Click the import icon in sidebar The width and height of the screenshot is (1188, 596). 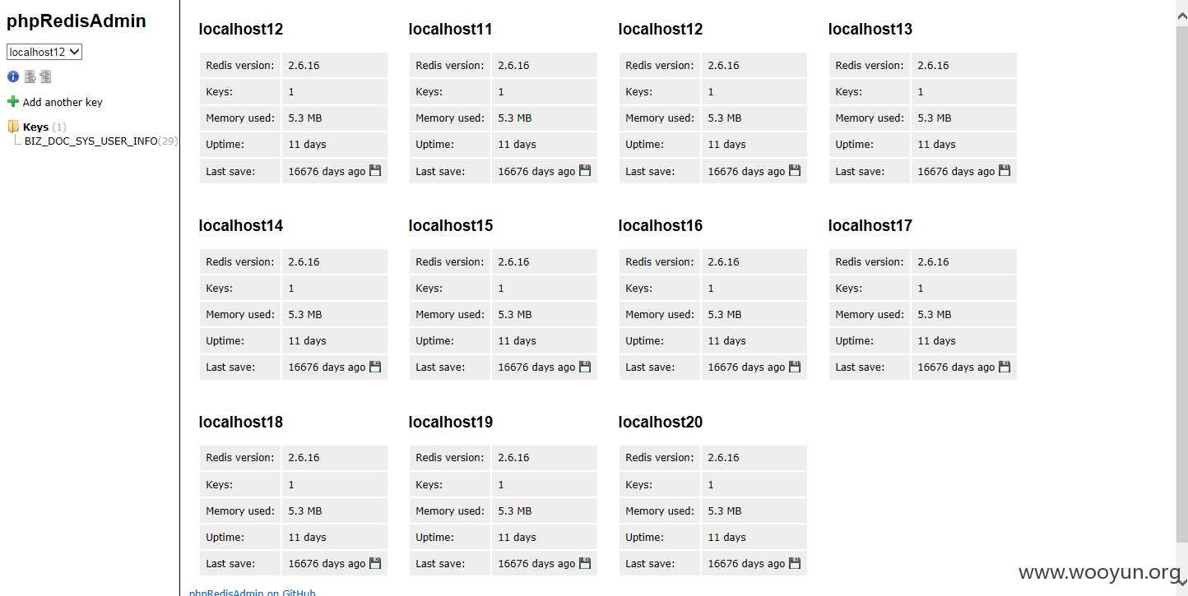pyautogui.click(x=45, y=76)
